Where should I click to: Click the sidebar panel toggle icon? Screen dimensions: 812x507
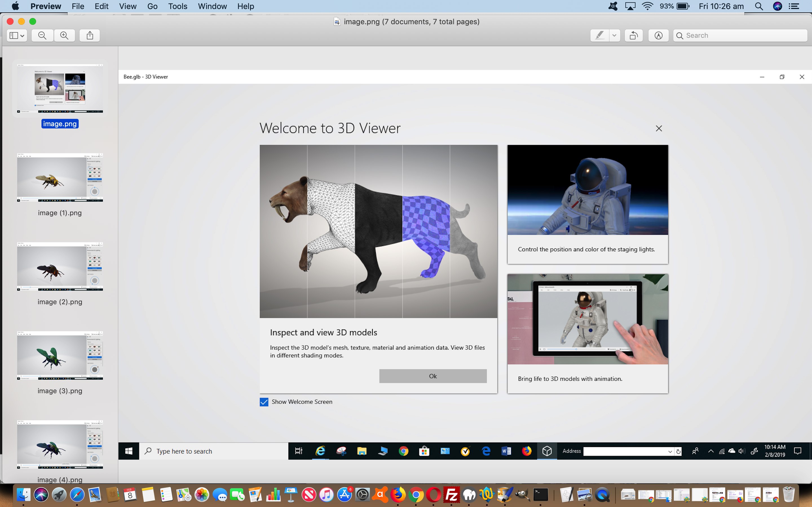pos(15,35)
